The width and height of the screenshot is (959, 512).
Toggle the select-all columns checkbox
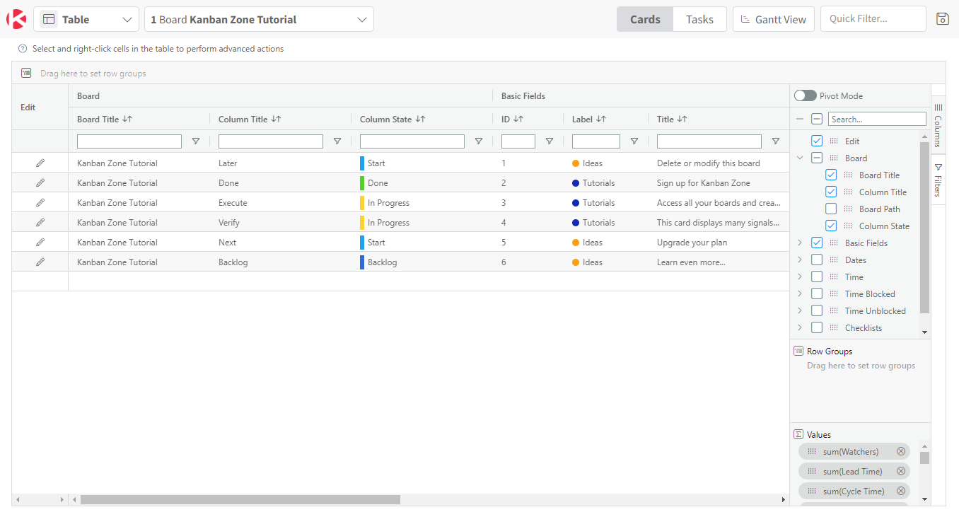(817, 119)
